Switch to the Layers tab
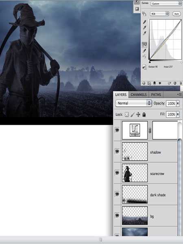Viewport: 183px width, 244px height. (121, 95)
